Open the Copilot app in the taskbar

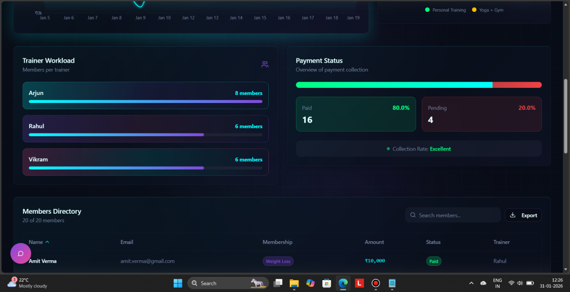point(310,283)
